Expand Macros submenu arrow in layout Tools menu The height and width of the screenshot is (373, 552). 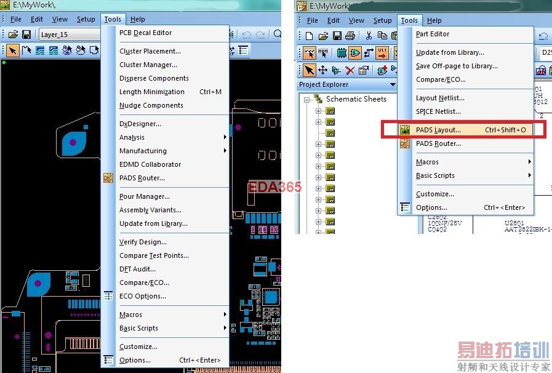pos(225,314)
